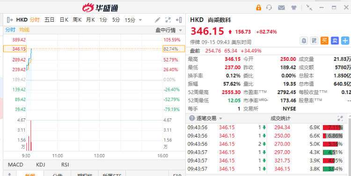
Task: Switch to 周K chart tab
Action: click(x=77, y=20)
